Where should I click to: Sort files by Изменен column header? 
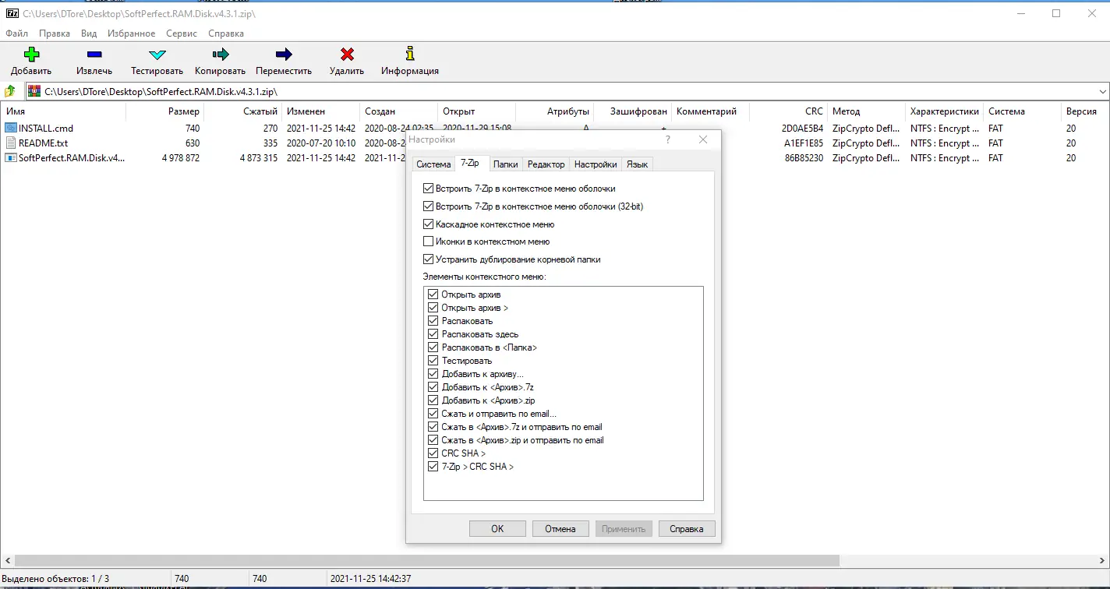(x=320, y=111)
